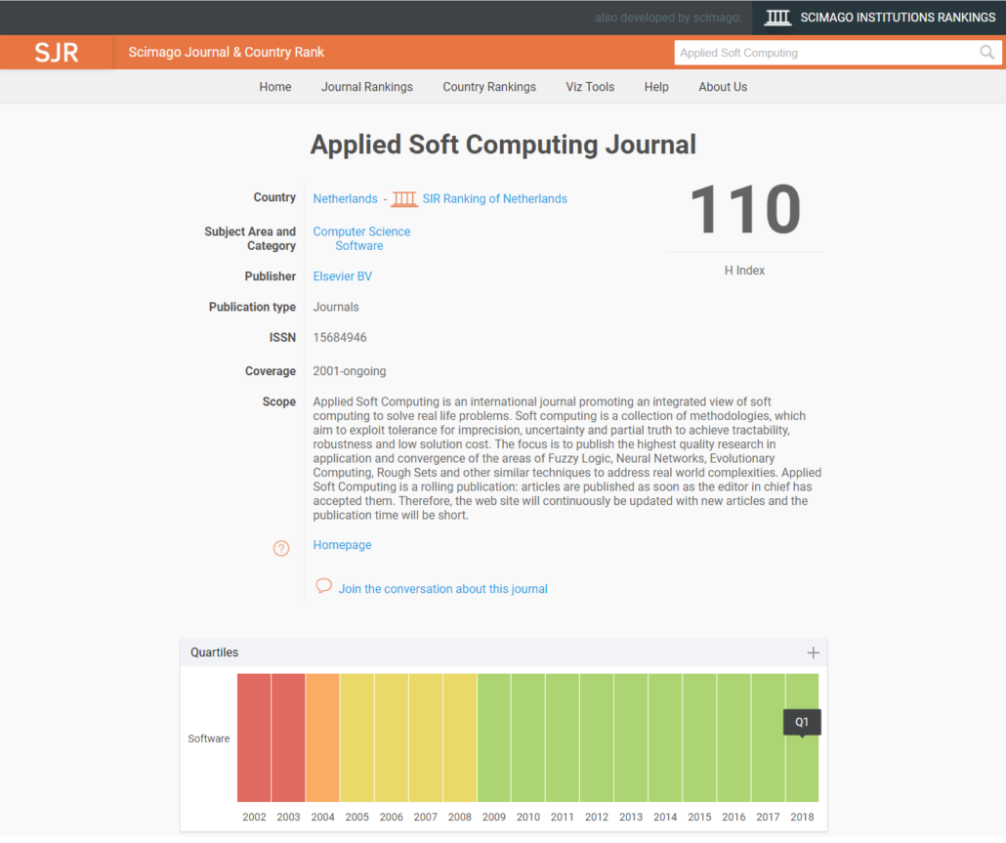Click the 2018 year axis label
This screenshot has height=843, width=1006.
click(x=802, y=818)
